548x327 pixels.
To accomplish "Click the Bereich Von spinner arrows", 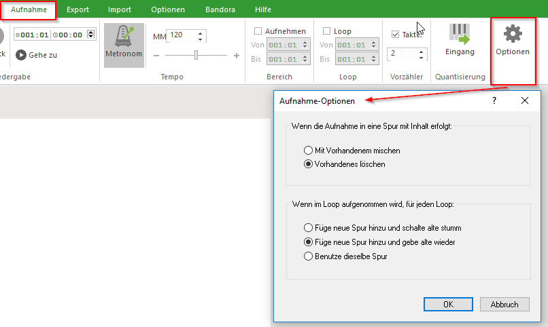I will tap(305, 45).
